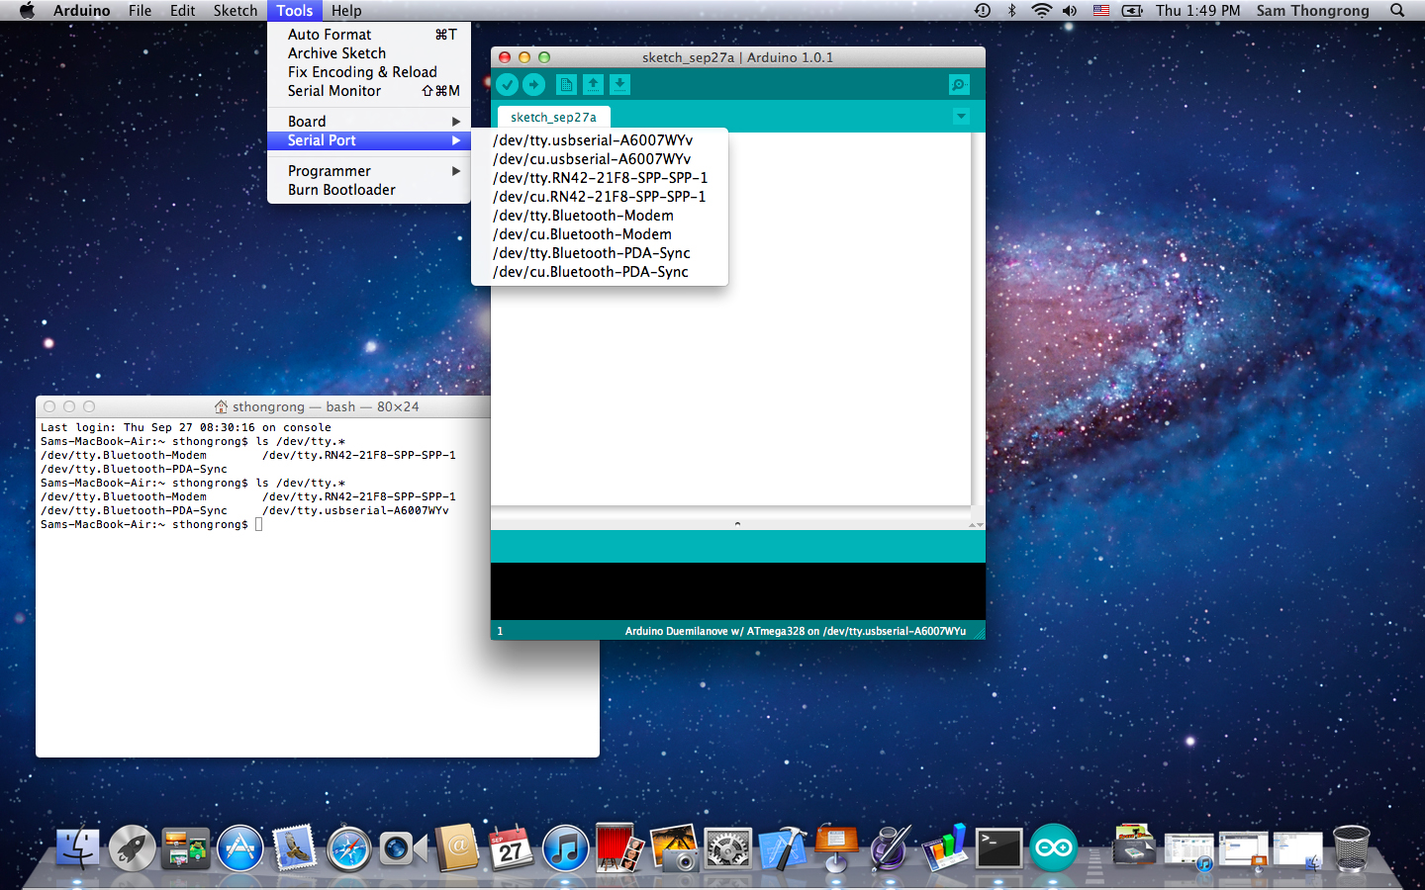Image resolution: width=1425 pixels, height=890 pixels.
Task: Expand the Serial Port submenu
Action: (x=369, y=140)
